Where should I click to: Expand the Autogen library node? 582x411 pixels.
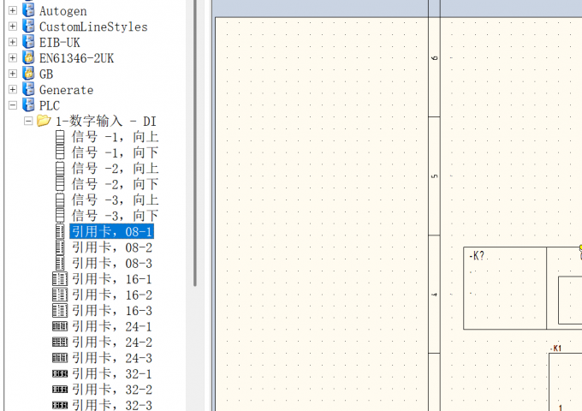[13, 10]
